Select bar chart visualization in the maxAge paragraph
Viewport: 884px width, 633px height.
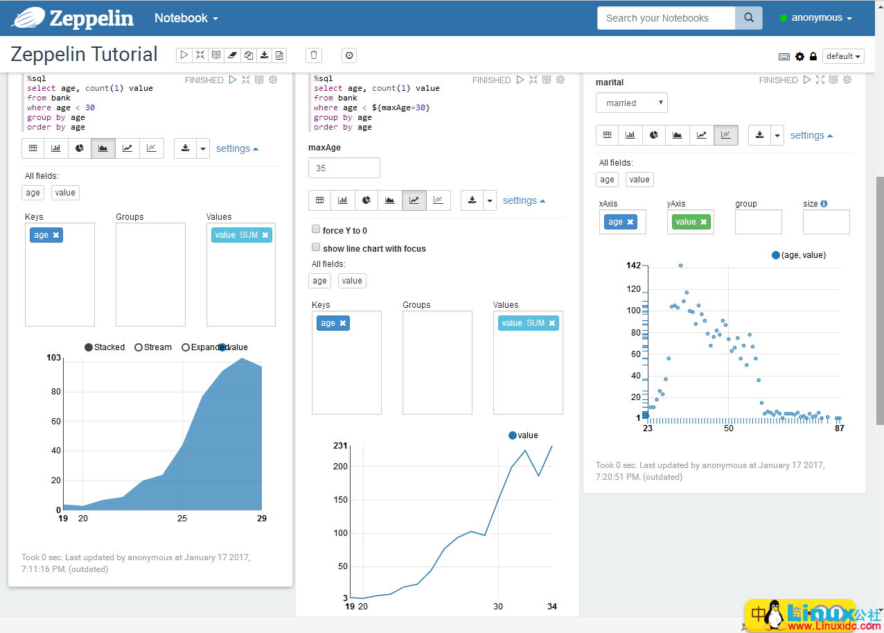(342, 200)
